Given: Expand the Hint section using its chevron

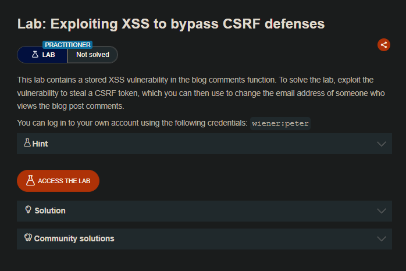Looking at the screenshot, I should click(x=382, y=144).
